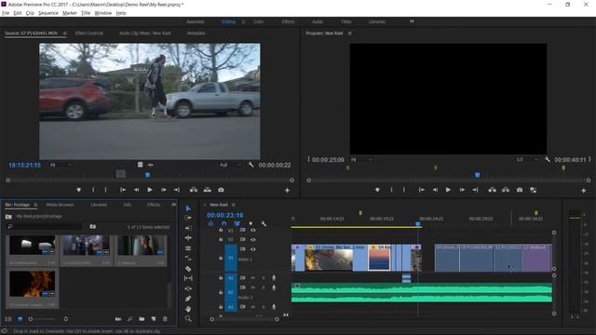Select the Slip tool
Screen dimensions: 596x335
point(188,278)
